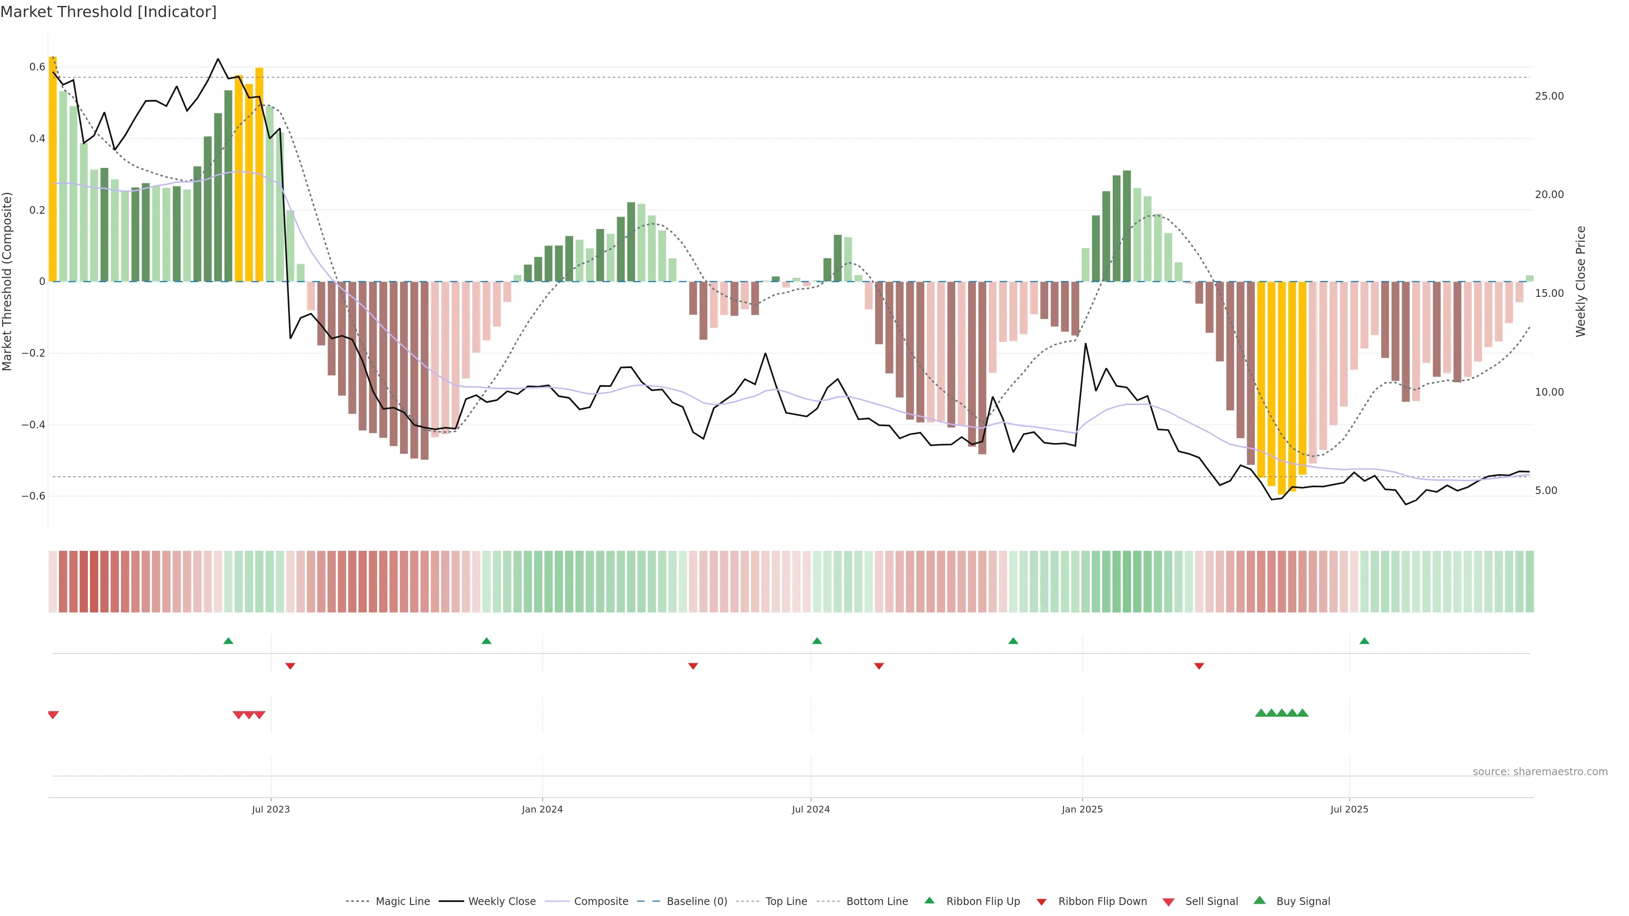Click the Weekly Close Price axis title

(1580, 281)
